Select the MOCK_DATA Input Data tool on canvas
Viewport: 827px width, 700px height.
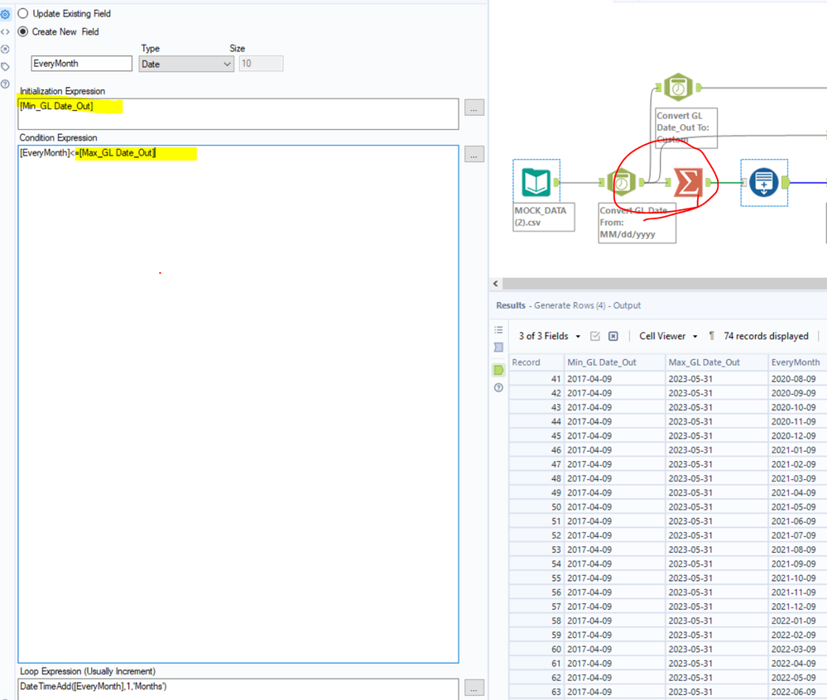click(x=536, y=182)
